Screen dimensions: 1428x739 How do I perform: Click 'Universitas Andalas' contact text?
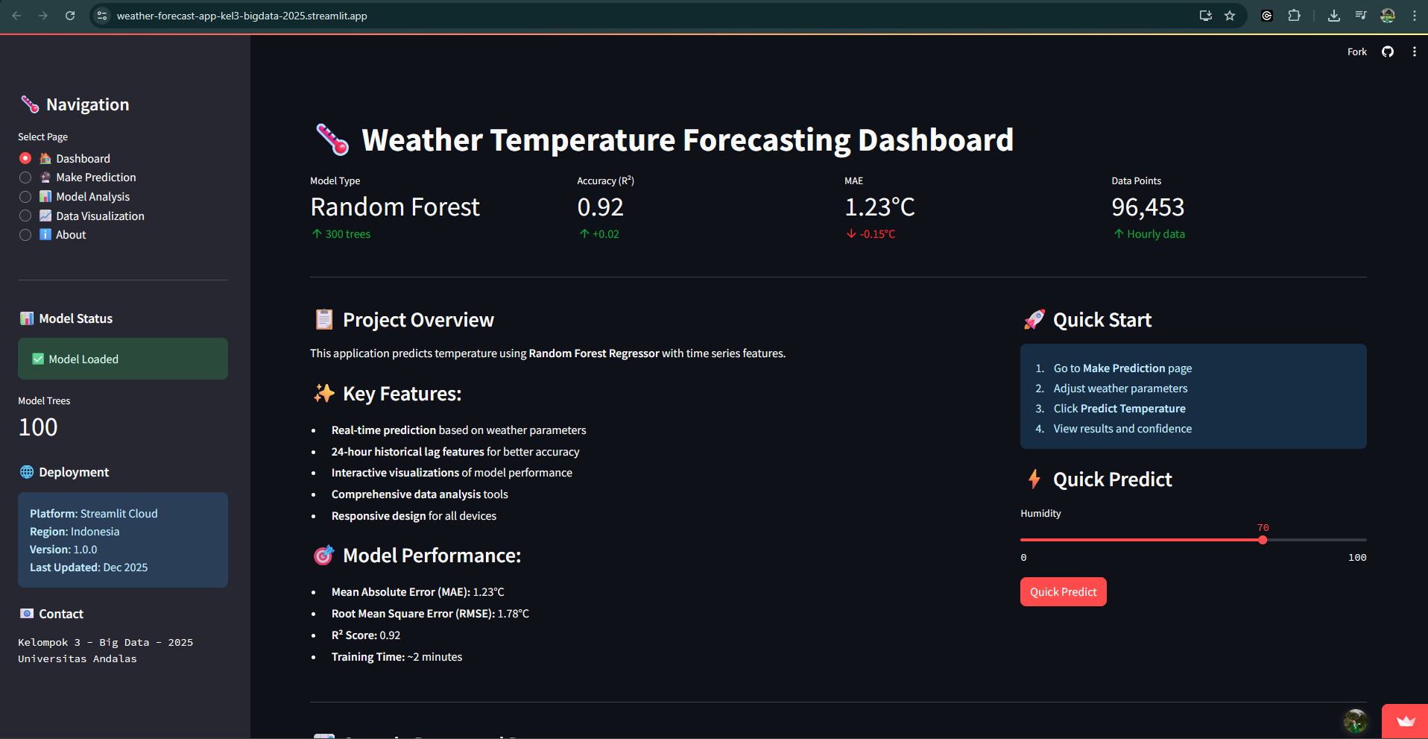coord(78,658)
